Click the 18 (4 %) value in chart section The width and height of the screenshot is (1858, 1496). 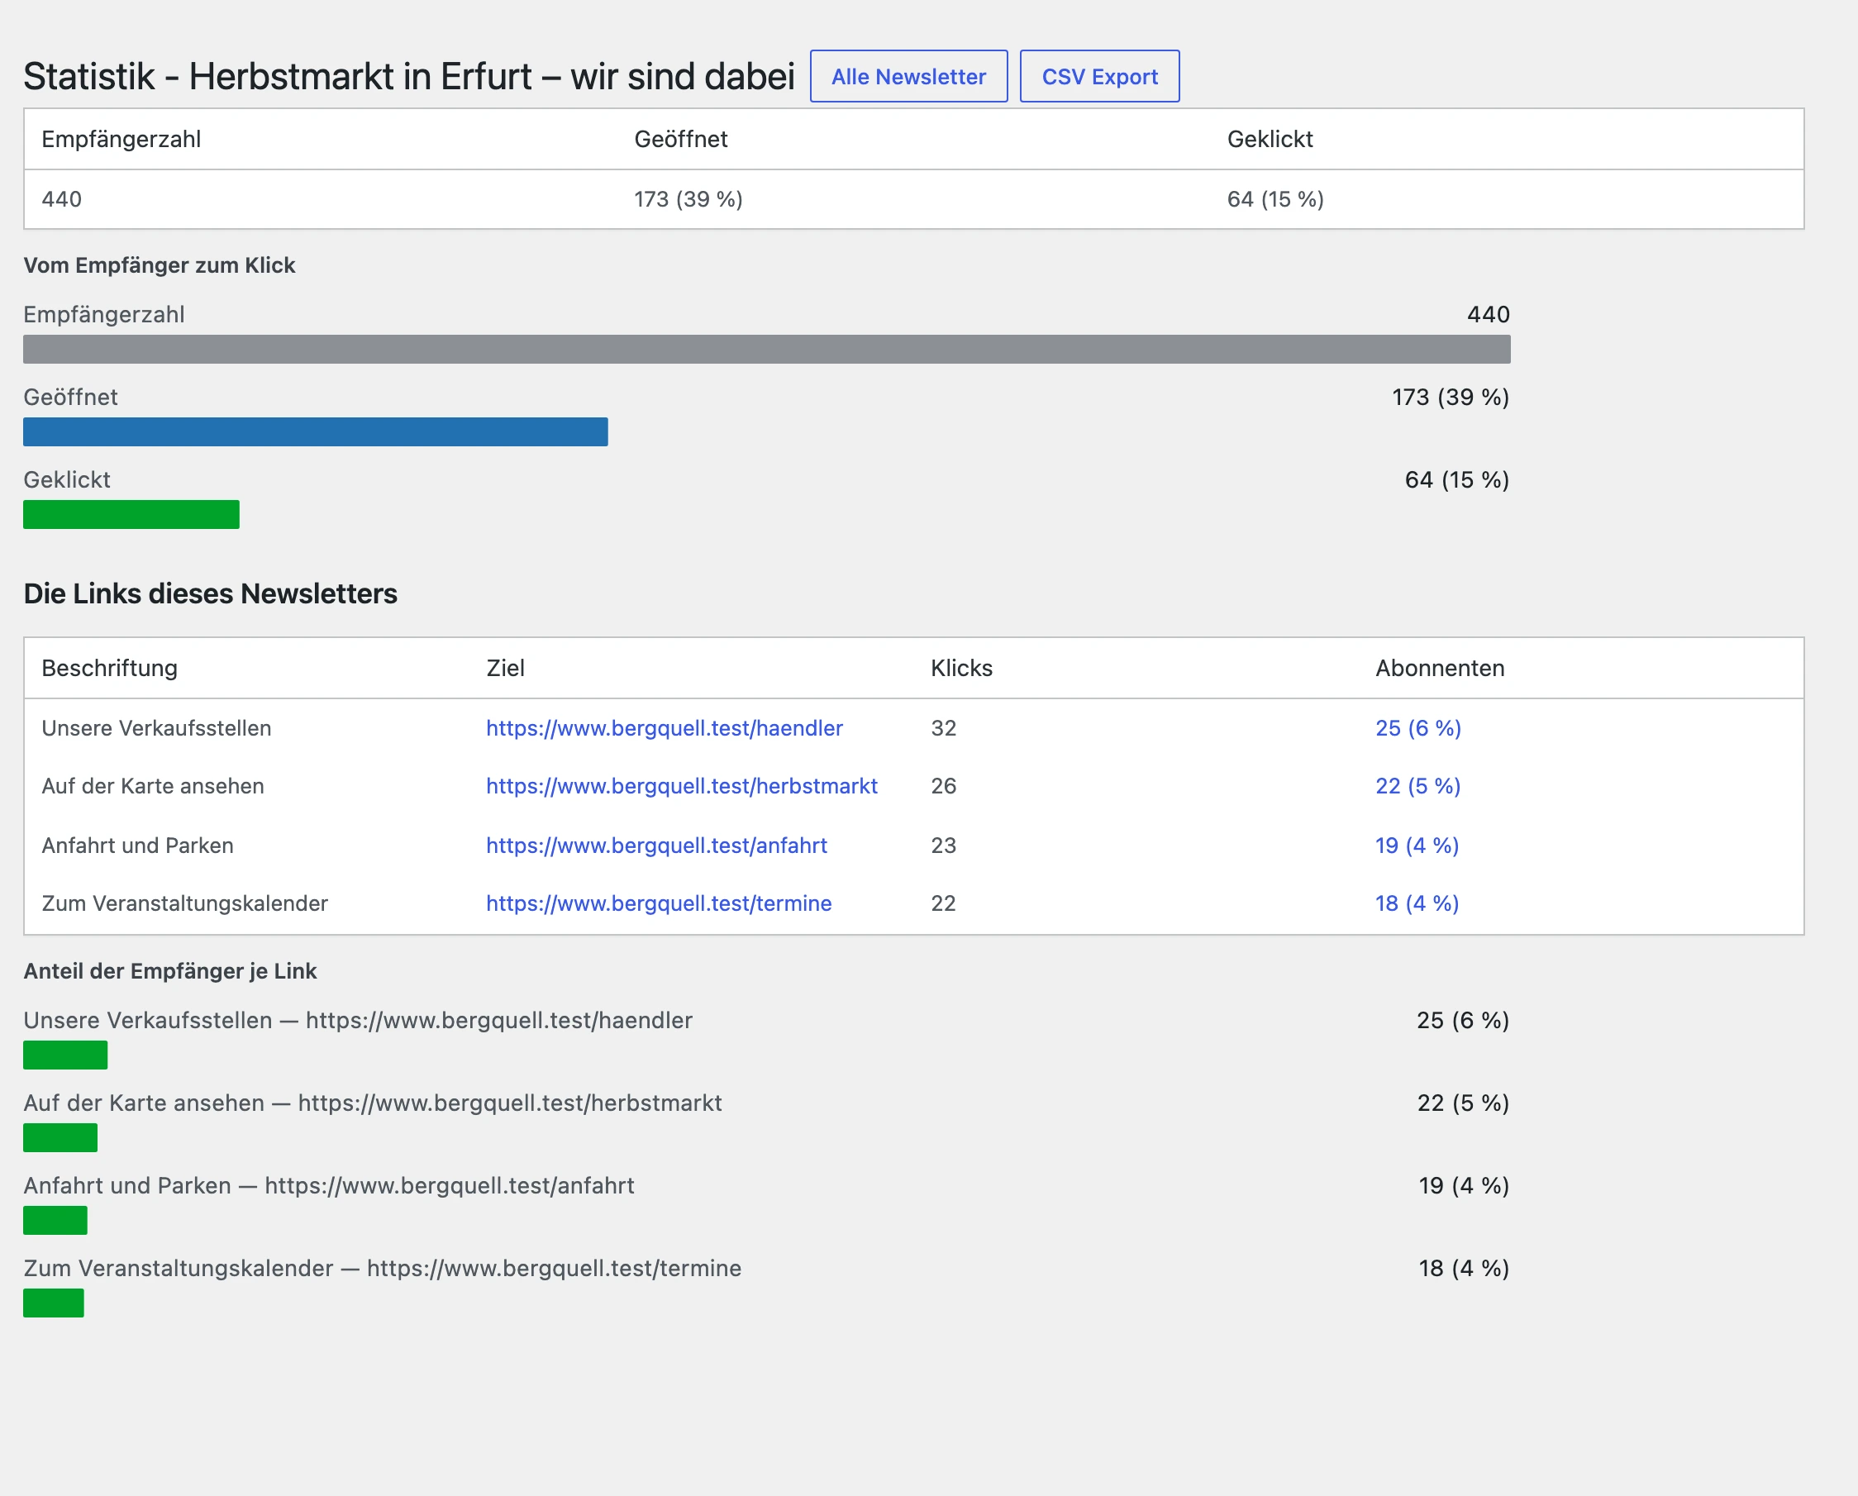click(1464, 1269)
